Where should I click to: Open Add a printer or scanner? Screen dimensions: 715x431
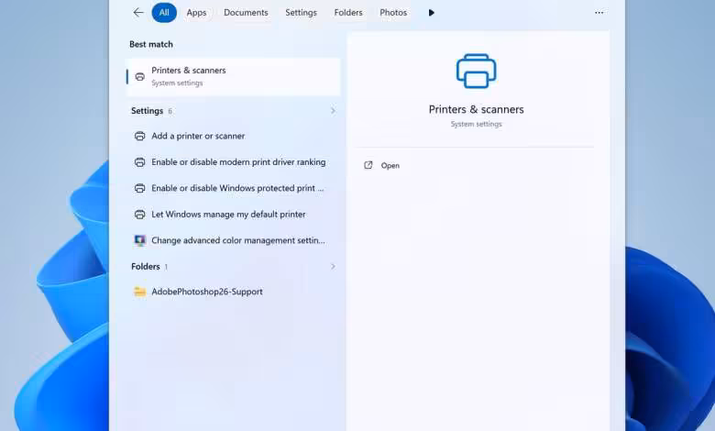coord(233,136)
